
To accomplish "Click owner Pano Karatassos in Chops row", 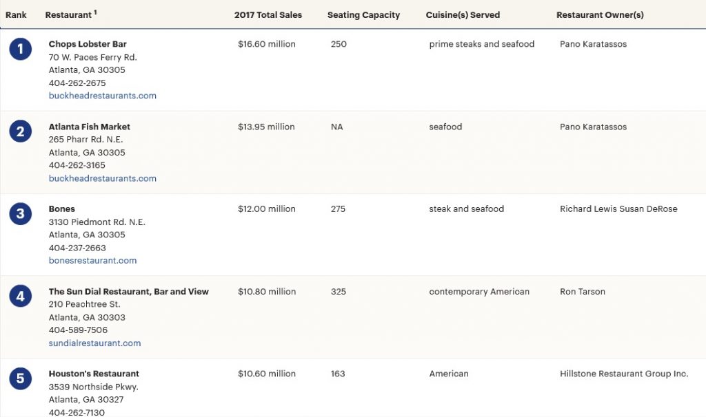I will [593, 44].
